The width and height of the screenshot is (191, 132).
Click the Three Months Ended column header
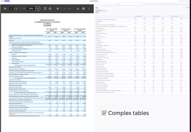[x=52, y=30]
